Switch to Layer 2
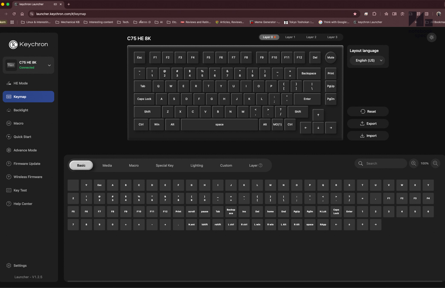Screen dimensions: 445x288 [311, 37]
